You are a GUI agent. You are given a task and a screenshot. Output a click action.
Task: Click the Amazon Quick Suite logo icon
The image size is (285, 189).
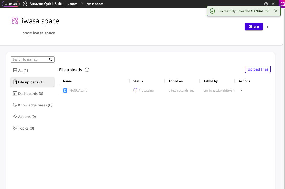coord(25,4)
